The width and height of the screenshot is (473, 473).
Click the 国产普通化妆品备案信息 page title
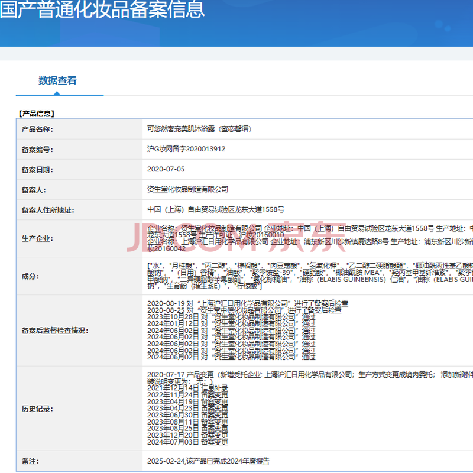point(102,9)
